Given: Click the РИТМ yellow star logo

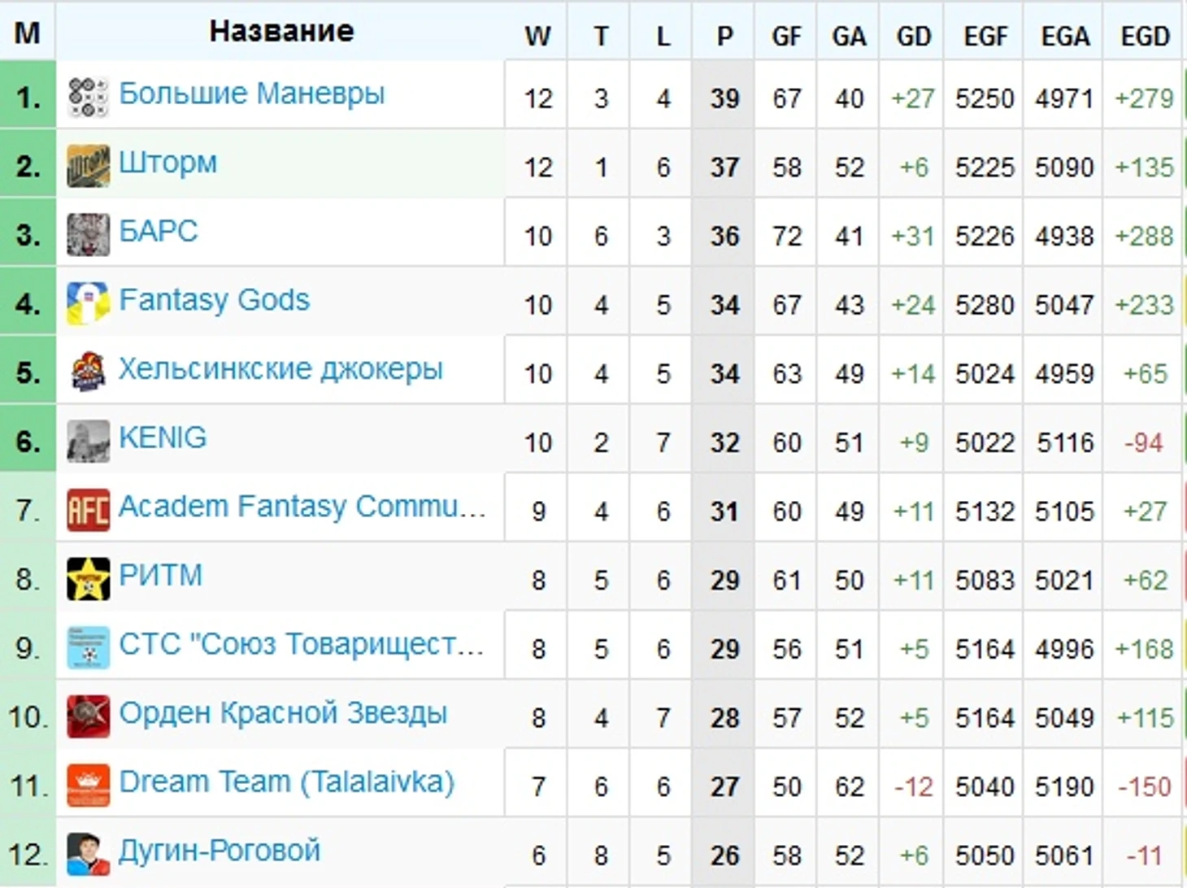Looking at the screenshot, I should click(x=88, y=579).
